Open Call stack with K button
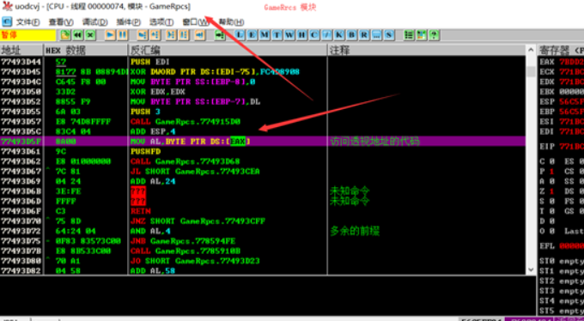Viewport: 584px width, 321px height. pyautogui.click(x=339, y=35)
